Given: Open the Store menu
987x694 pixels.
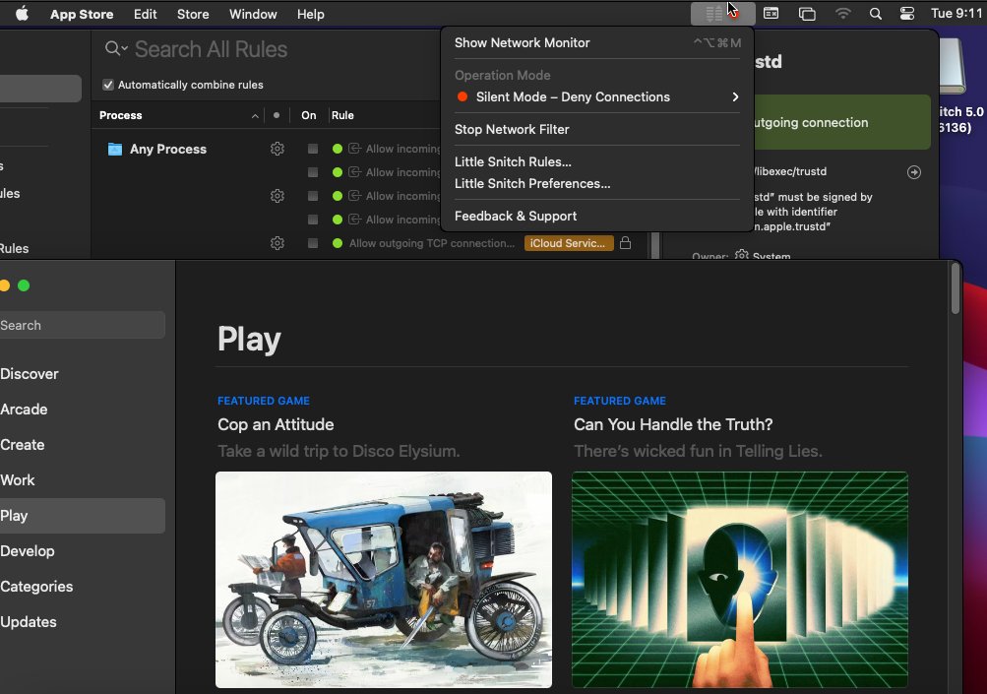Looking at the screenshot, I should point(193,14).
